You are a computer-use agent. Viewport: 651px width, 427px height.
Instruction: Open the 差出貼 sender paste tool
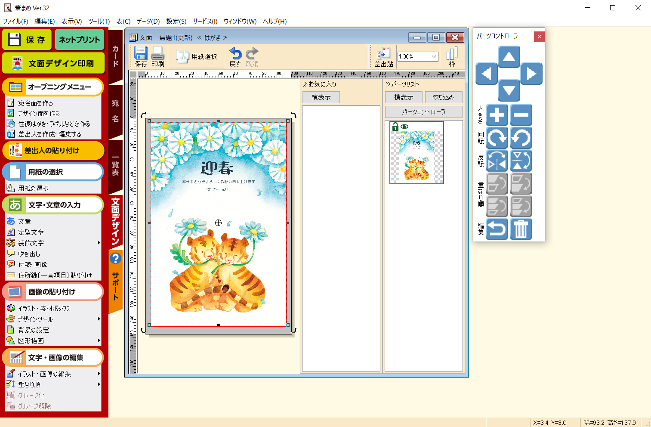383,56
